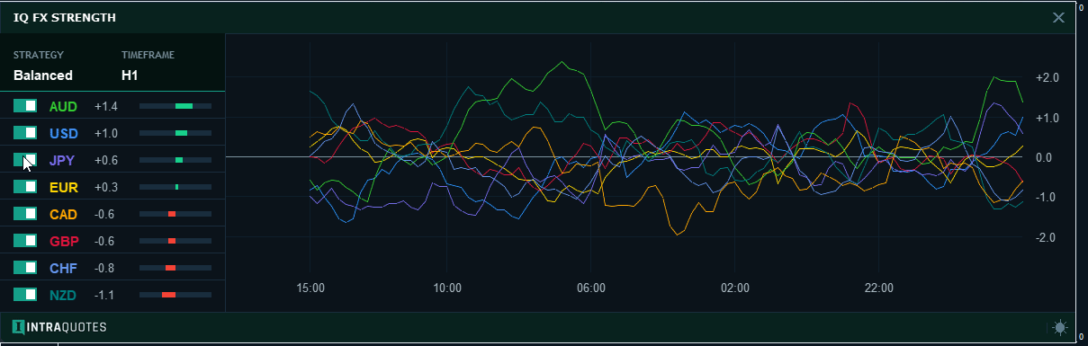Click the USD +1.0 strength value
The height and width of the screenshot is (346, 1088).
click(106, 134)
